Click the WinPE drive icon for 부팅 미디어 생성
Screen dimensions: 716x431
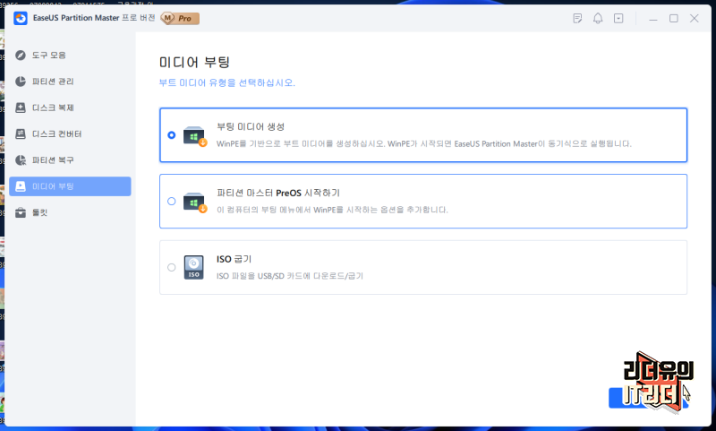coord(195,136)
